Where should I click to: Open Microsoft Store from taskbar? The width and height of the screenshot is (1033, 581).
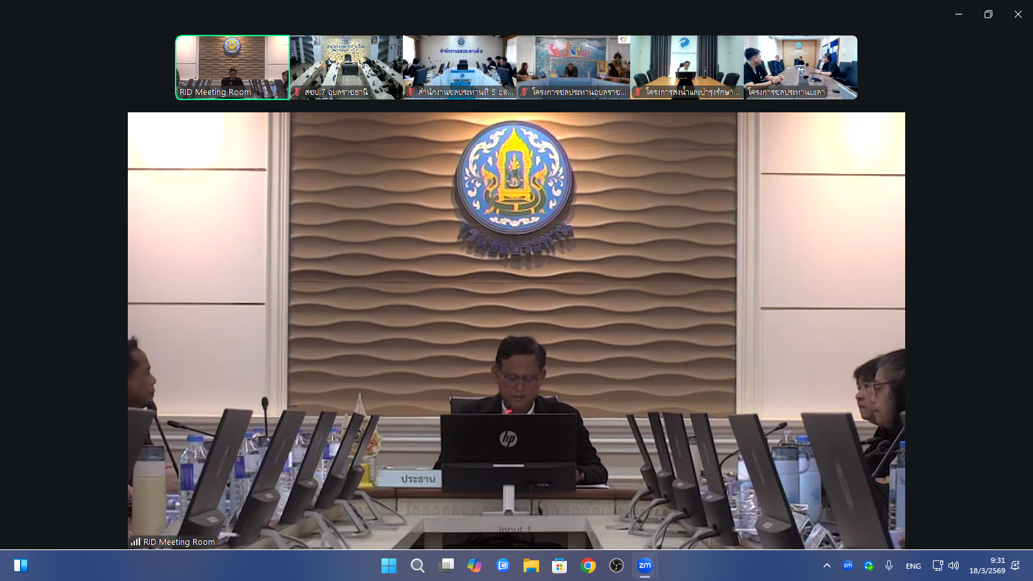pyautogui.click(x=560, y=566)
